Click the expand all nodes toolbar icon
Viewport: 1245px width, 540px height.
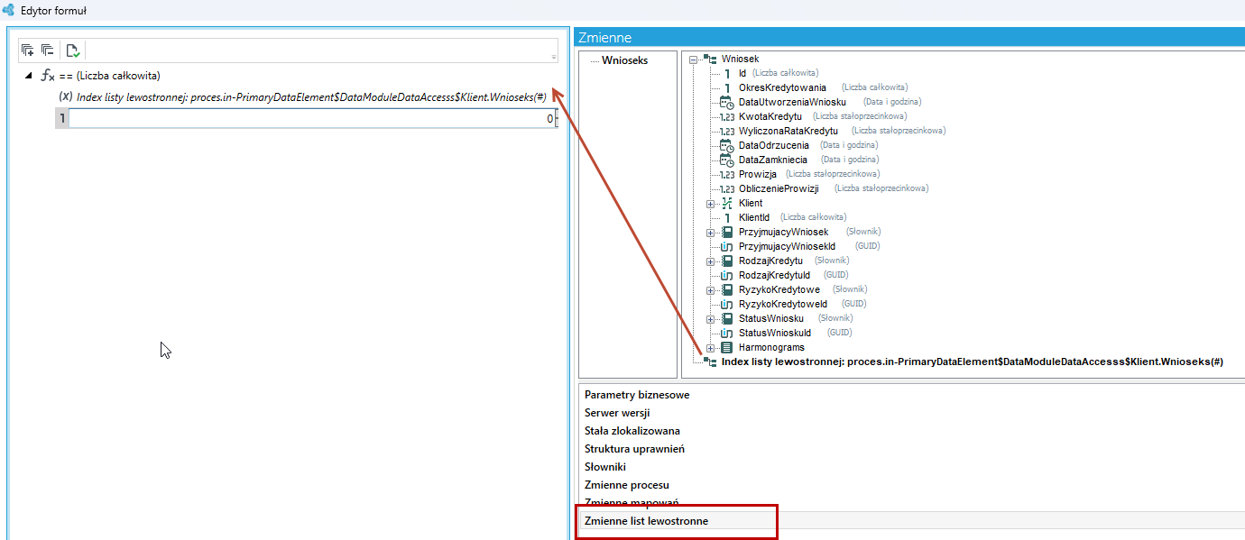coord(27,50)
